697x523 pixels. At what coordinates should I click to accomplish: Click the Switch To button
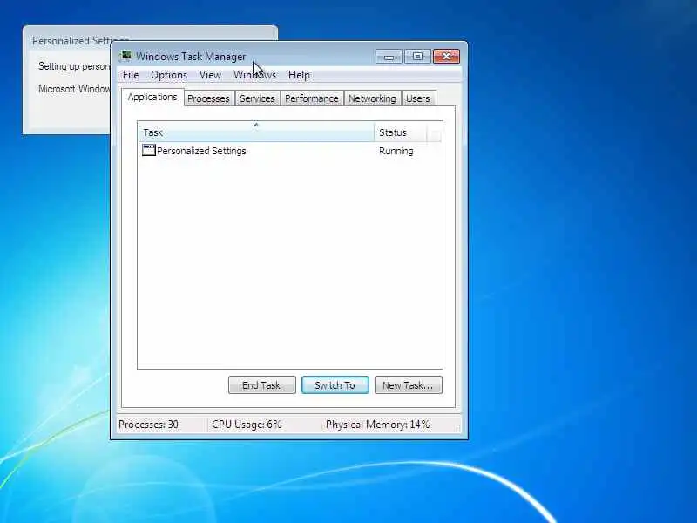(335, 385)
